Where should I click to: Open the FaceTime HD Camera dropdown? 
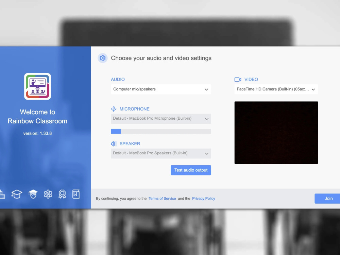(x=276, y=89)
